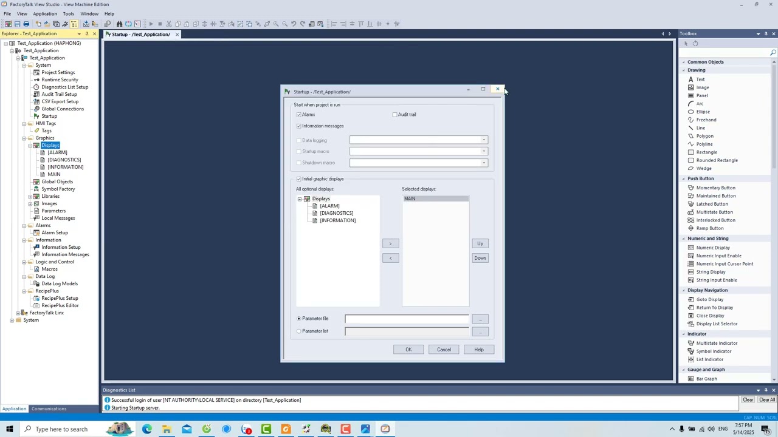
Task: Click the Parameter file text field
Action: coord(407,319)
